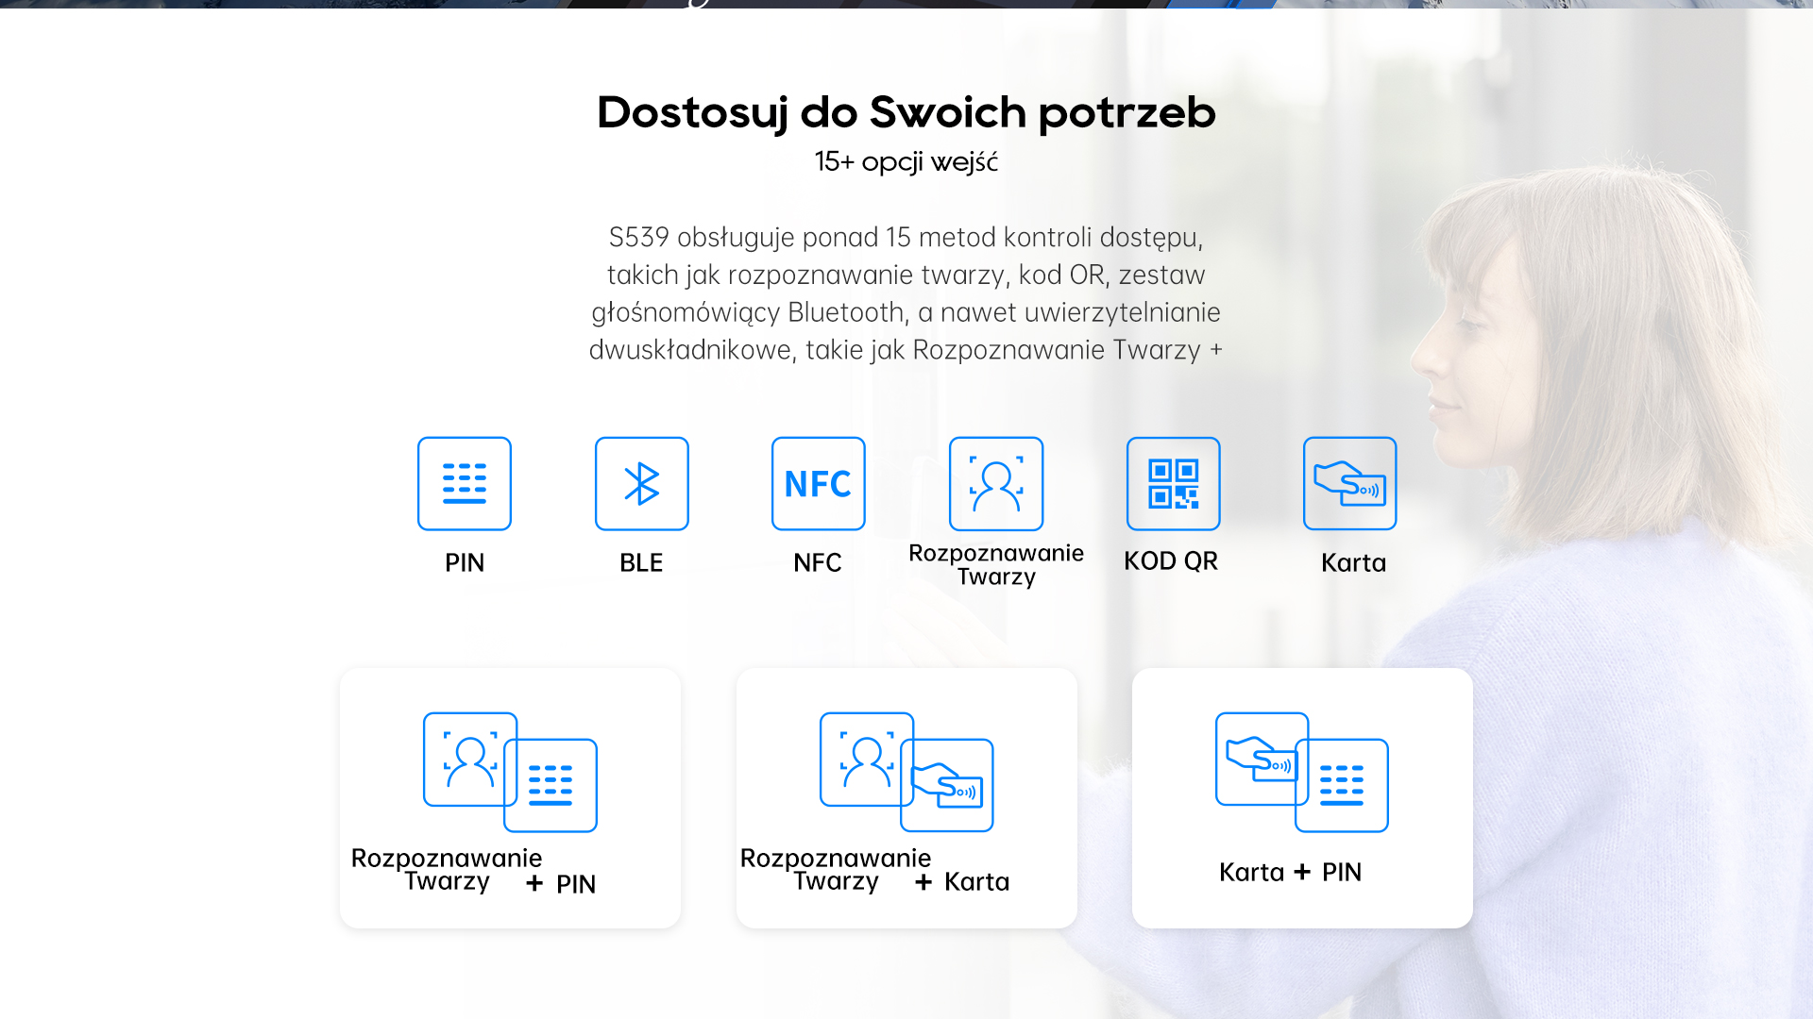Click the PIN keypad icon
The width and height of the screenshot is (1813, 1019).
coord(464,483)
